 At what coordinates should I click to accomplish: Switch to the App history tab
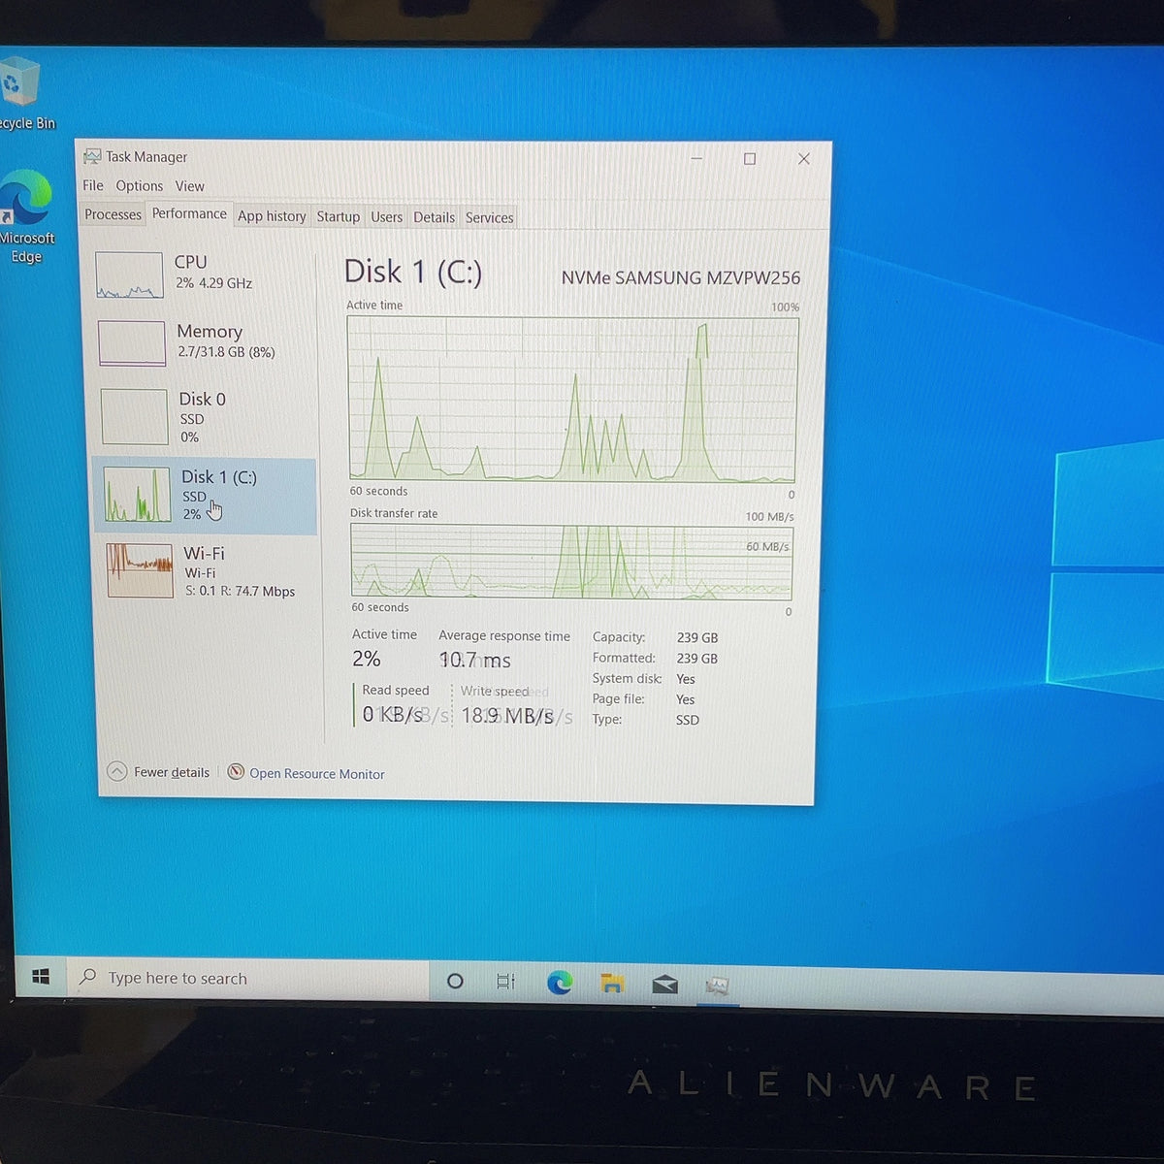(272, 216)
